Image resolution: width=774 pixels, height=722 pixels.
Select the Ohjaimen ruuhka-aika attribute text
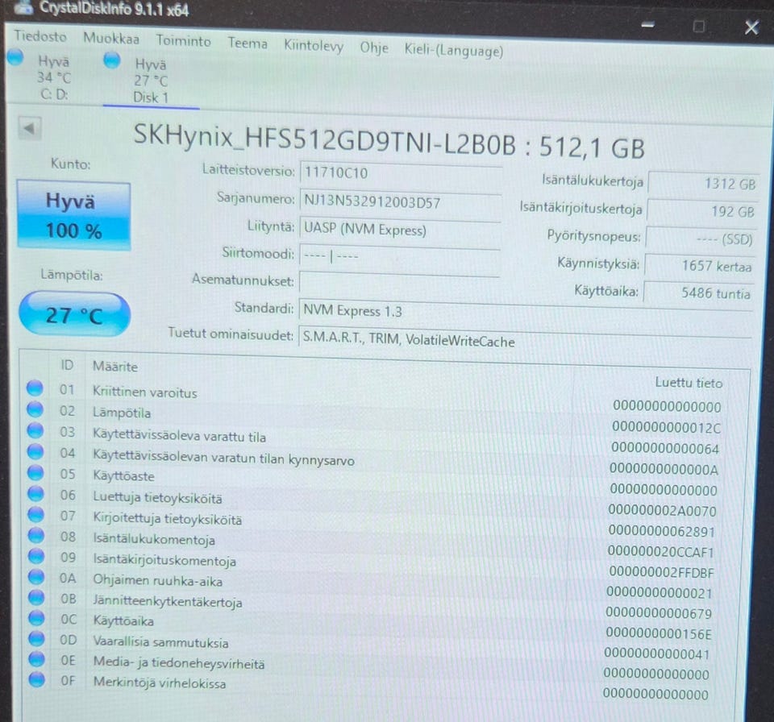158,581
